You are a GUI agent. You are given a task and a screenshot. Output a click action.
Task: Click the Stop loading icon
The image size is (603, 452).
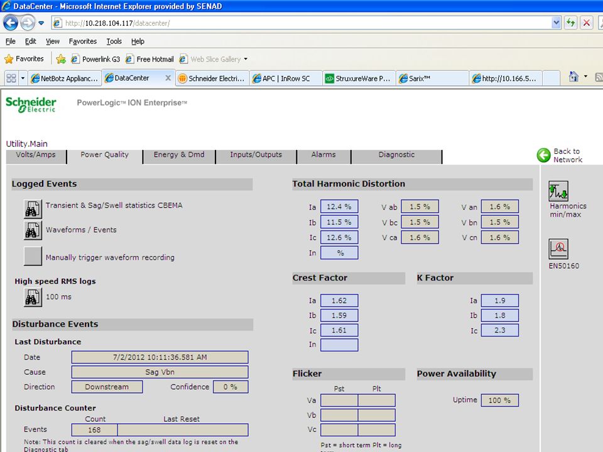[x=587, y=23]
